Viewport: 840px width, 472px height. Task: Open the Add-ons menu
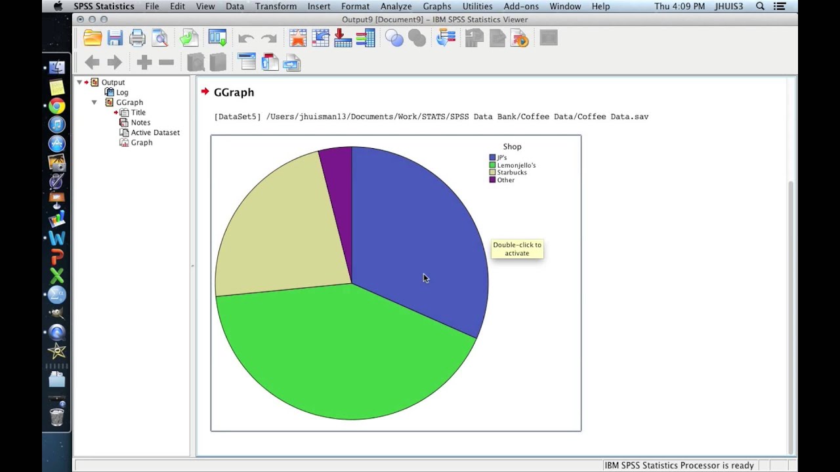(x=521, y=6)
